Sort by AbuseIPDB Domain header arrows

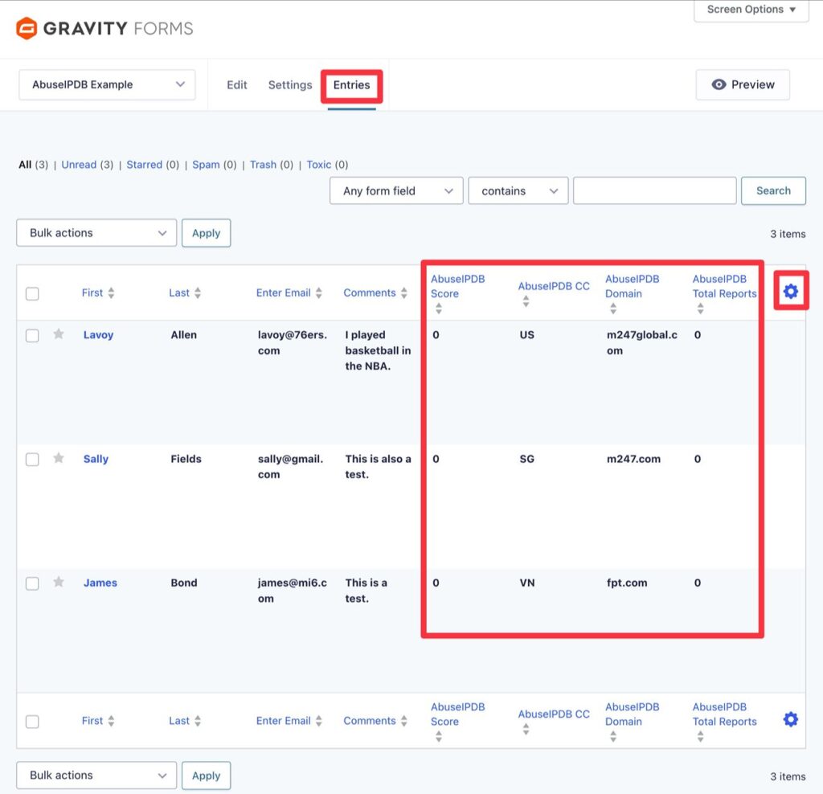click(x=613, y=309)
